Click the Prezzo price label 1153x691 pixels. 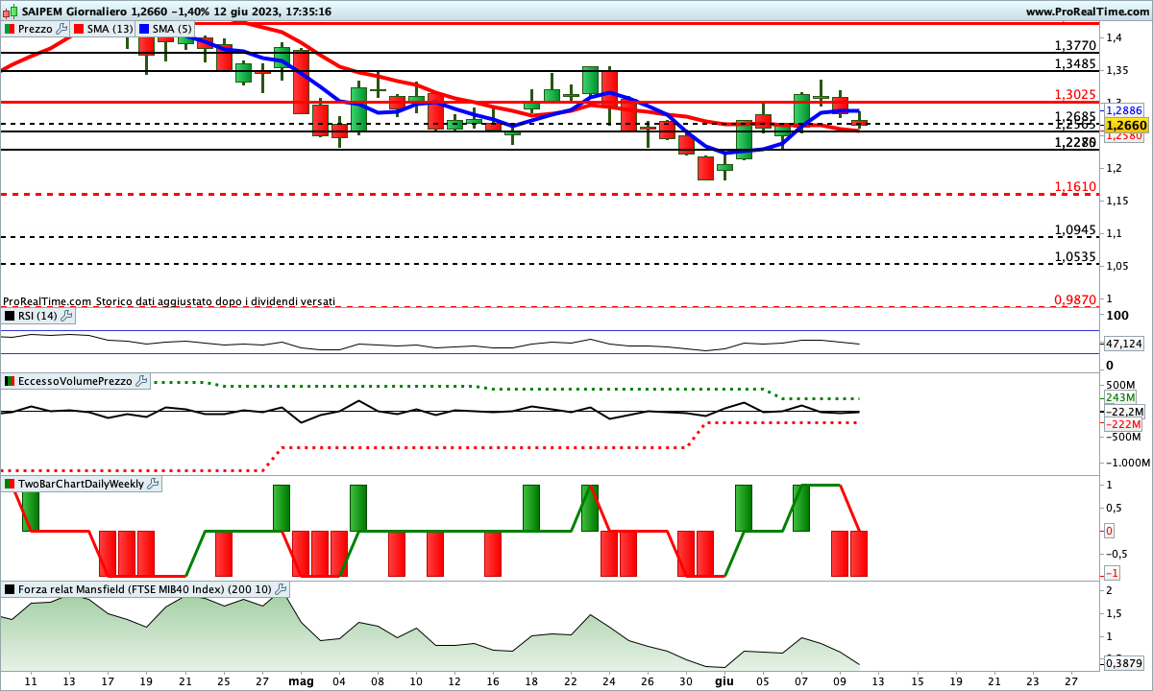pos(36,29)
